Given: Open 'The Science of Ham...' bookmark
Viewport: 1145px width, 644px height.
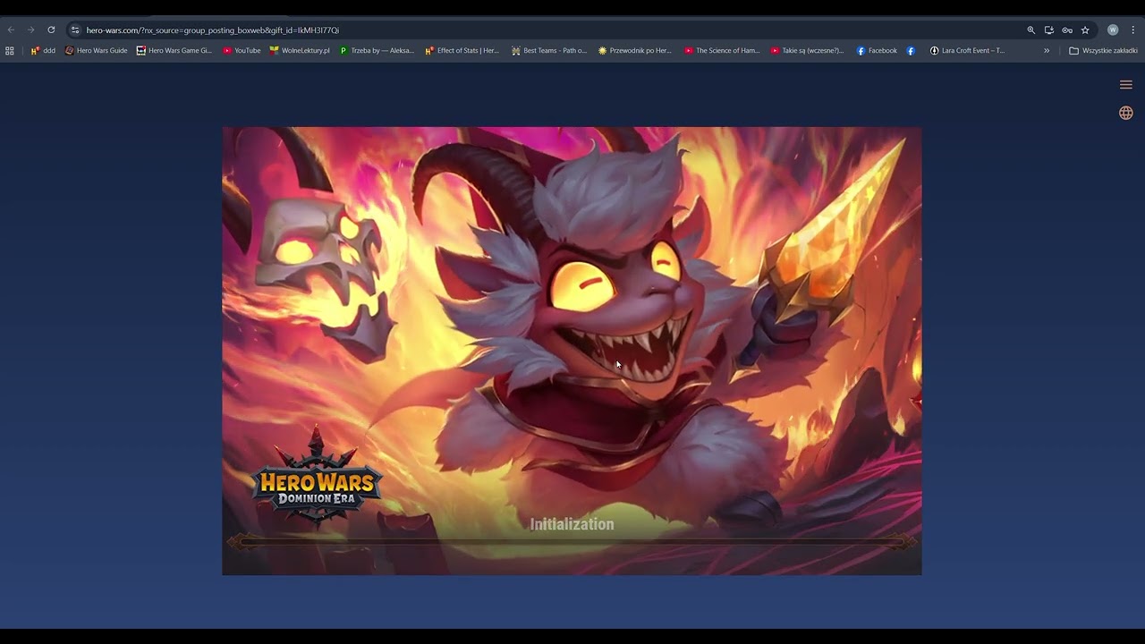Looking at the screenshot, I should click(722, 51).
